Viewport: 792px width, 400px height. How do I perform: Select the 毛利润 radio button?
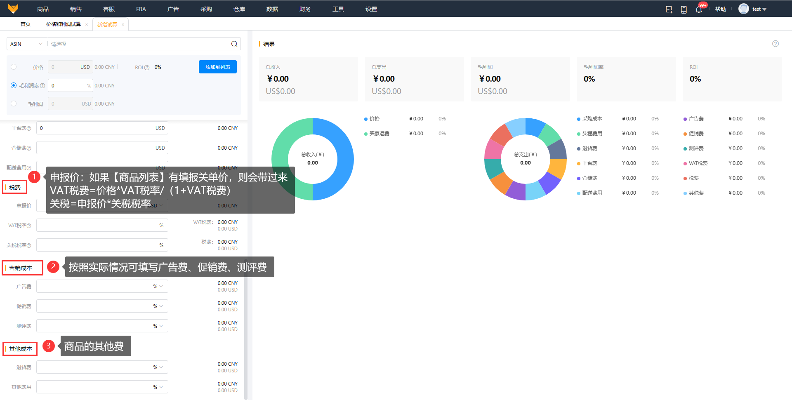14,104
